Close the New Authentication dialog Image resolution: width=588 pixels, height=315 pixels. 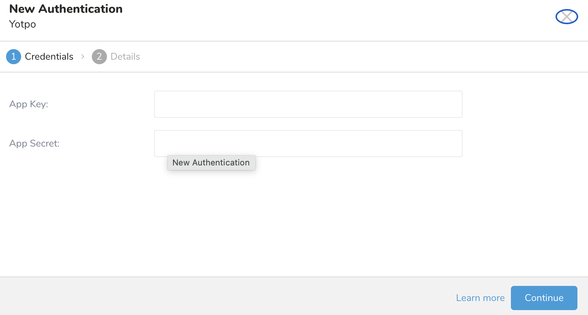pyautogui.click(x=566, y=17)
